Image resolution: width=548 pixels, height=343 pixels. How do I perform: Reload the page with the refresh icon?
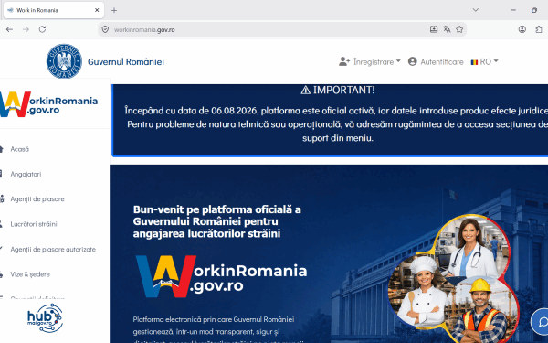pos(42,29)
